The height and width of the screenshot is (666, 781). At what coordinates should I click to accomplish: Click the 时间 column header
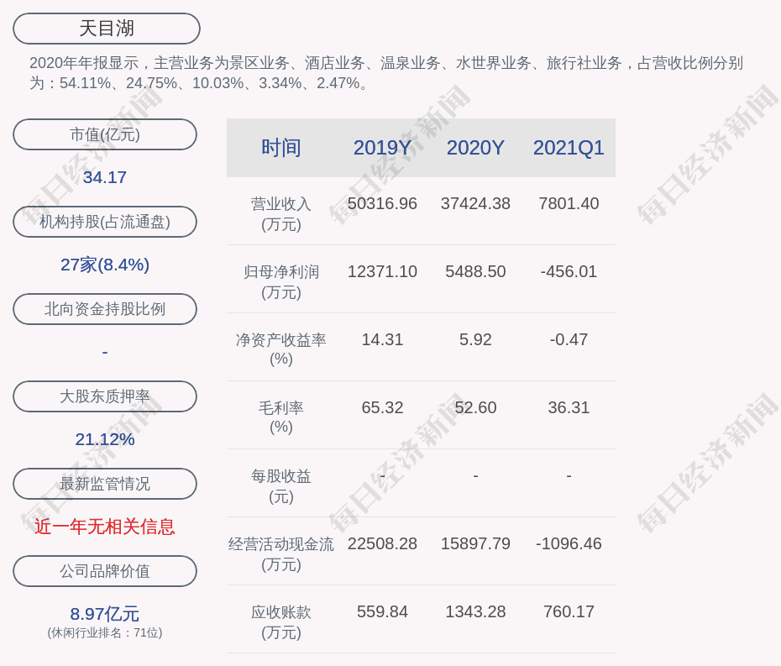[x=281, y=148]
